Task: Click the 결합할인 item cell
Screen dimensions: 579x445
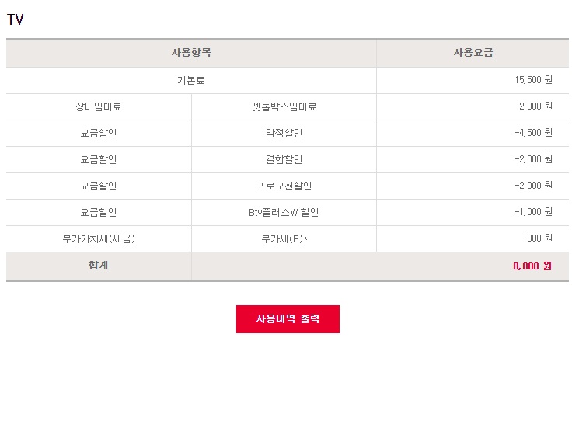Action: click(x=284, y=160)
